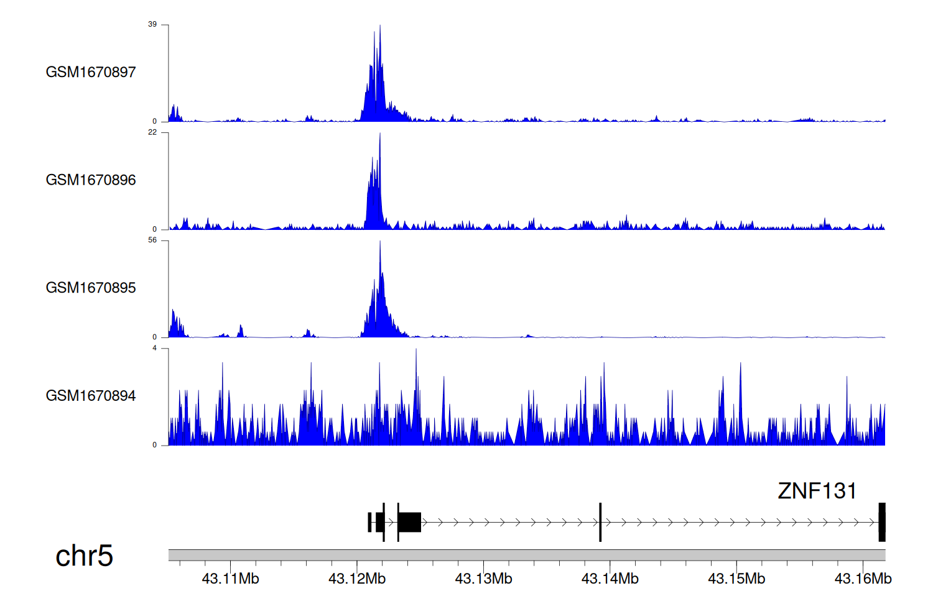The height and width of the screenshot is (609, 933).
Task: Click the last ZNF131 exon at right end
Action: (x=881, y=523)
